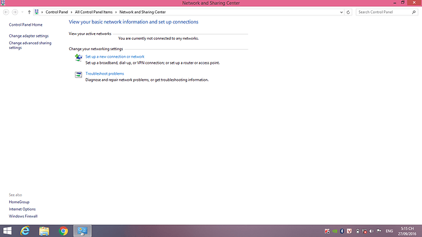Open the recent locations dropdown arrow
Screen dimensions: 422x237
point(23,12)
